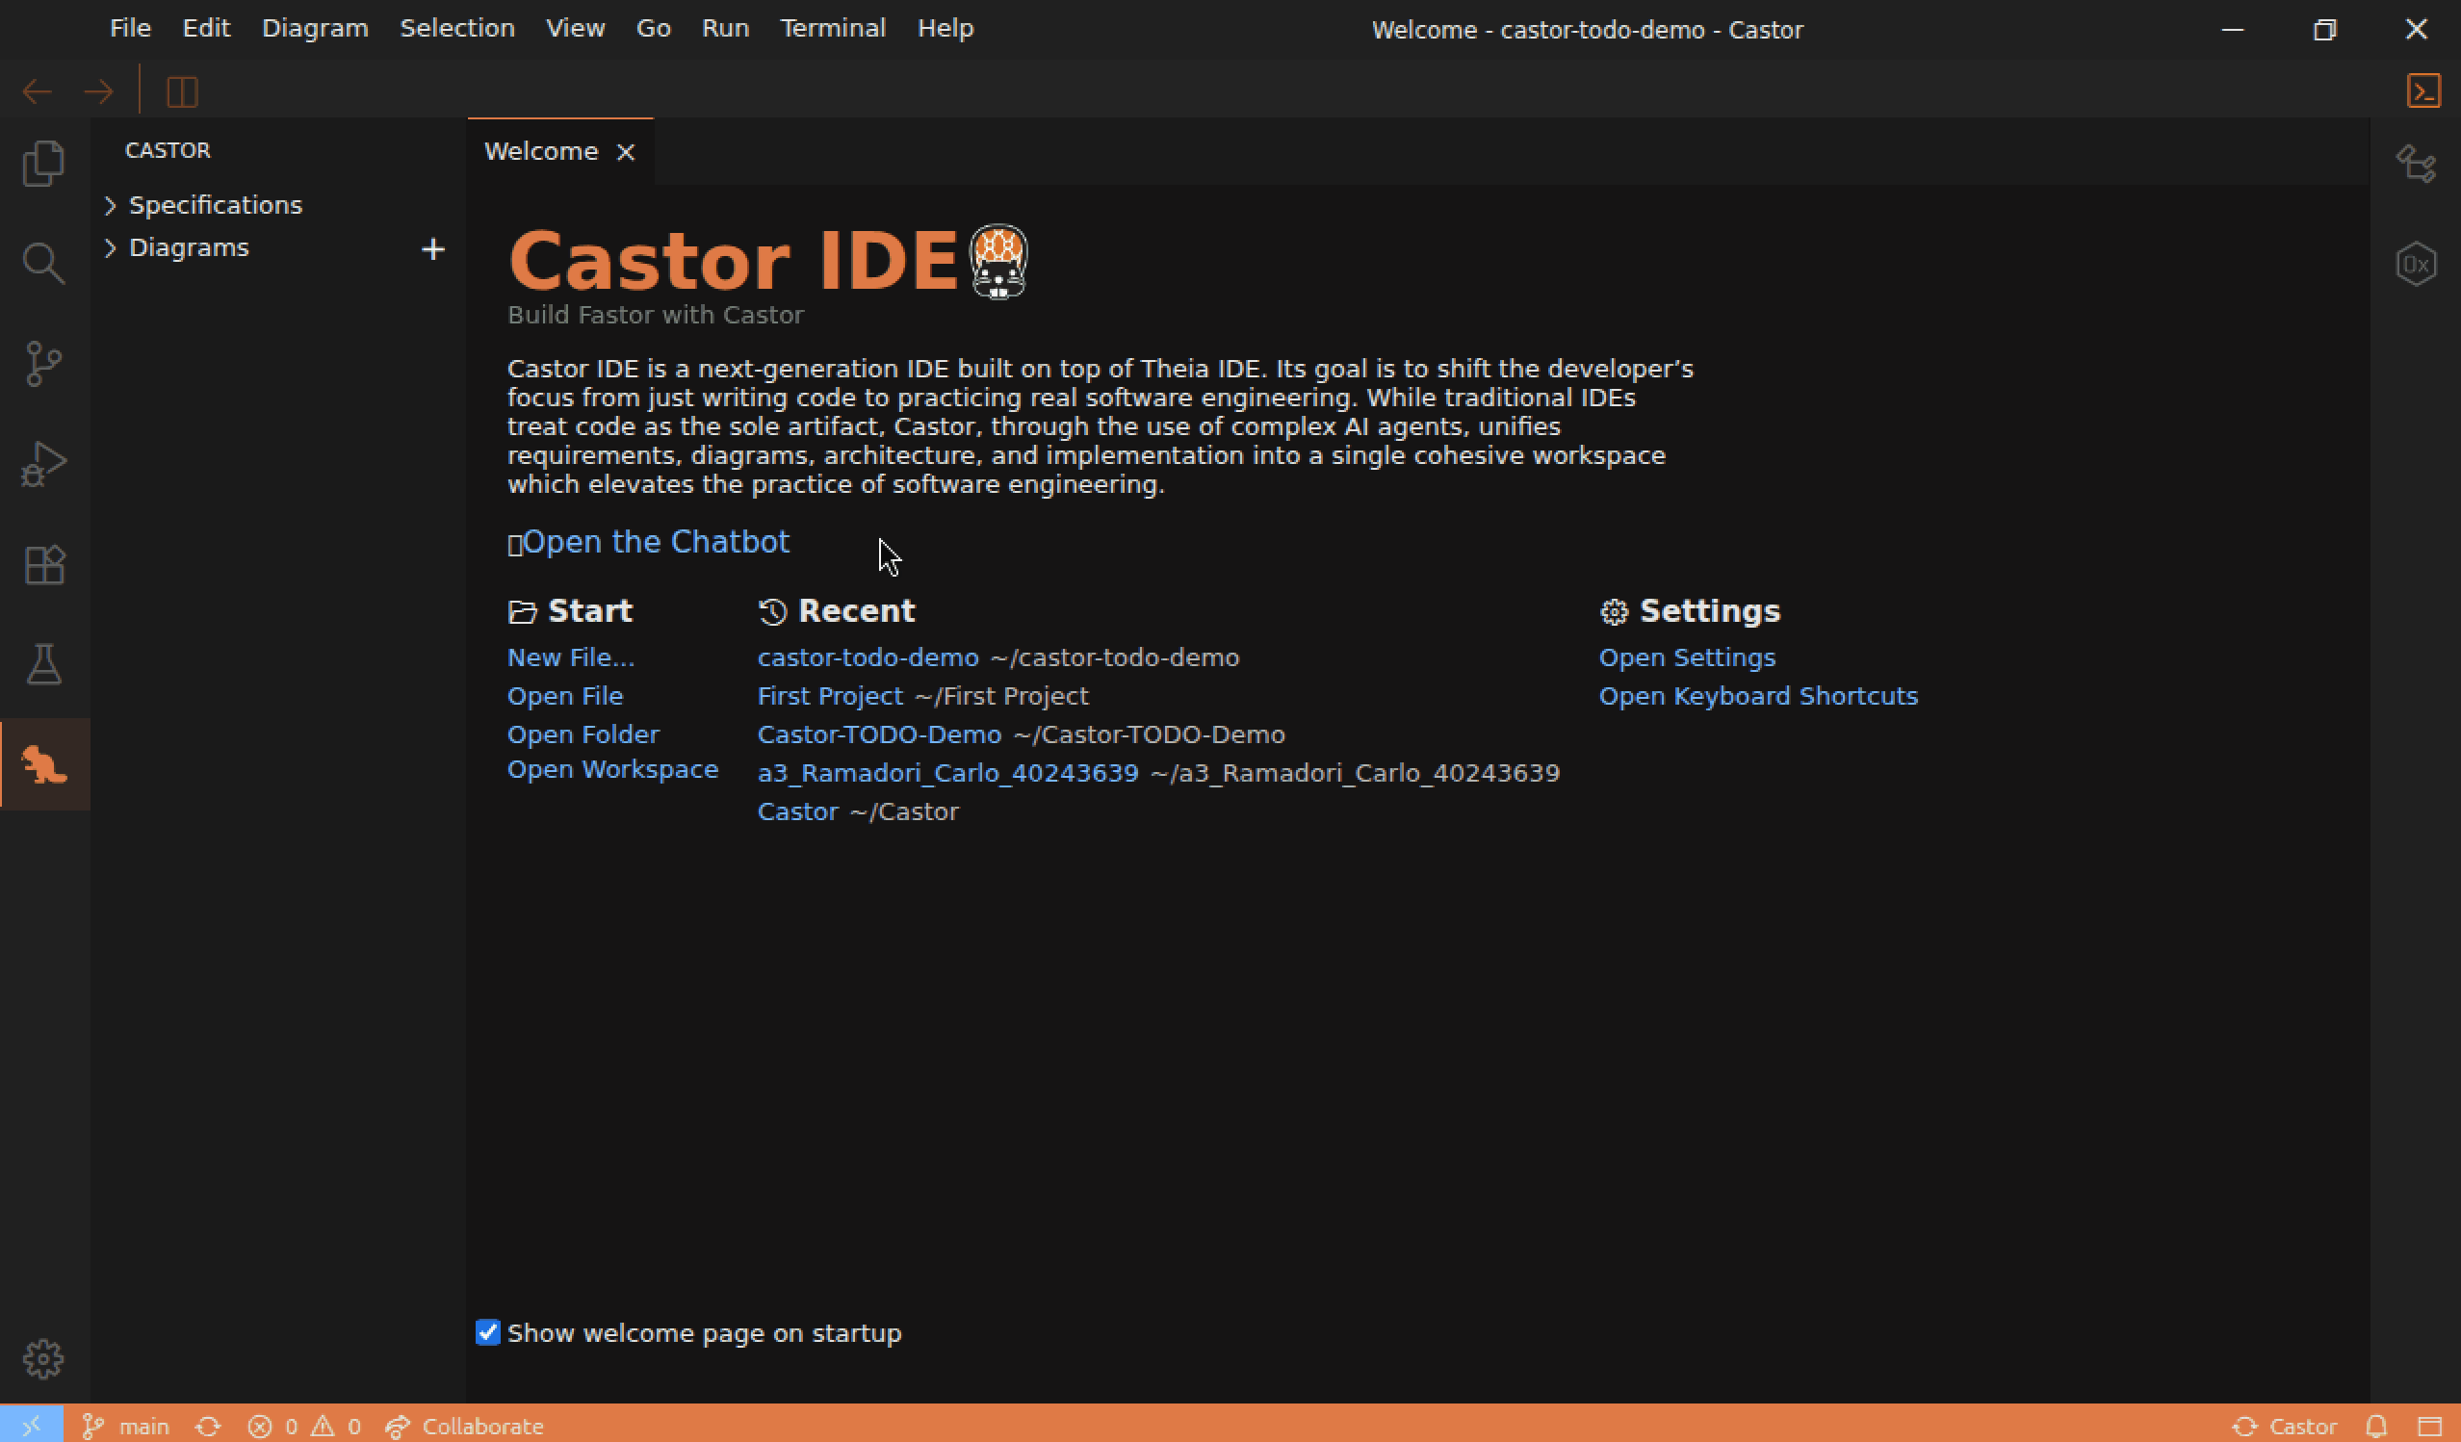Screen dimensions: 2461x1442
Task: Open the Diagram menu
Action: point(315,28)
